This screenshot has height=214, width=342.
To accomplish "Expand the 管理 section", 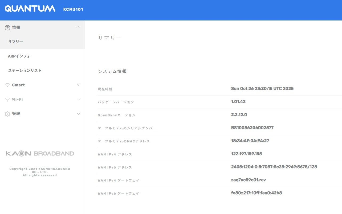I will pos(78,113).
